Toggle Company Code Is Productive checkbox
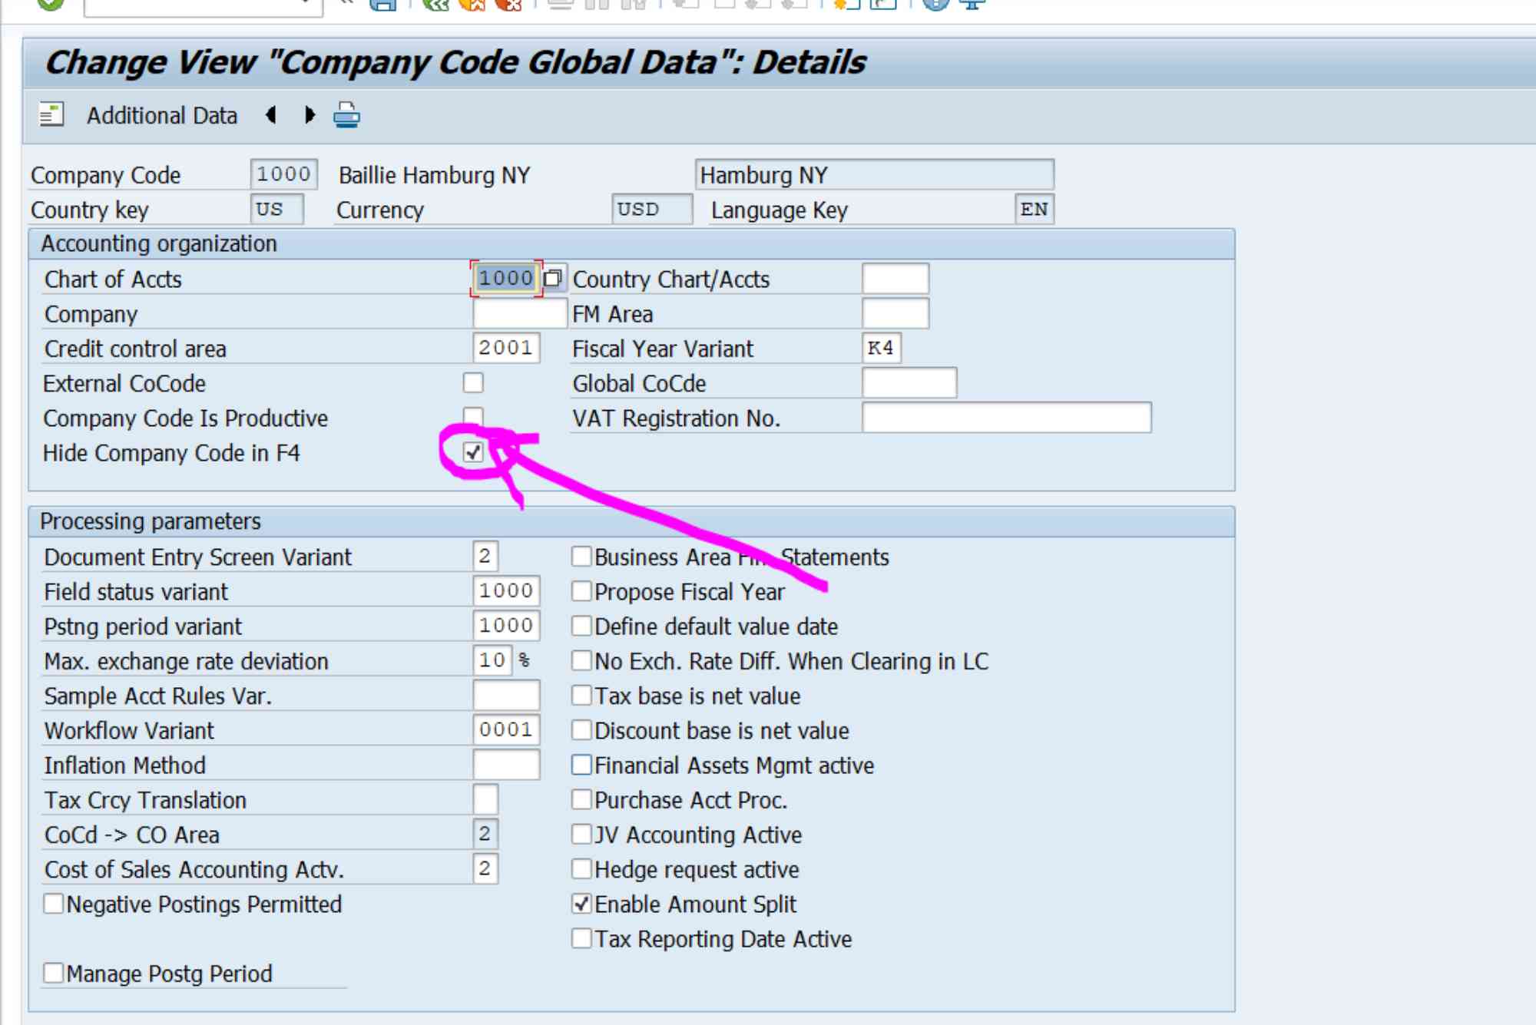 pos(473,416)
